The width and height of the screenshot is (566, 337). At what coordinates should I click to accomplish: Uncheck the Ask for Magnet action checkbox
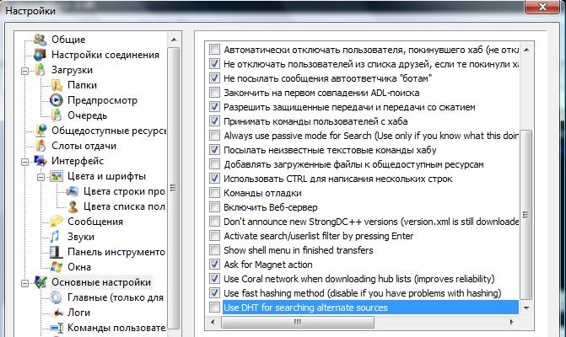(x=214, y=265)
